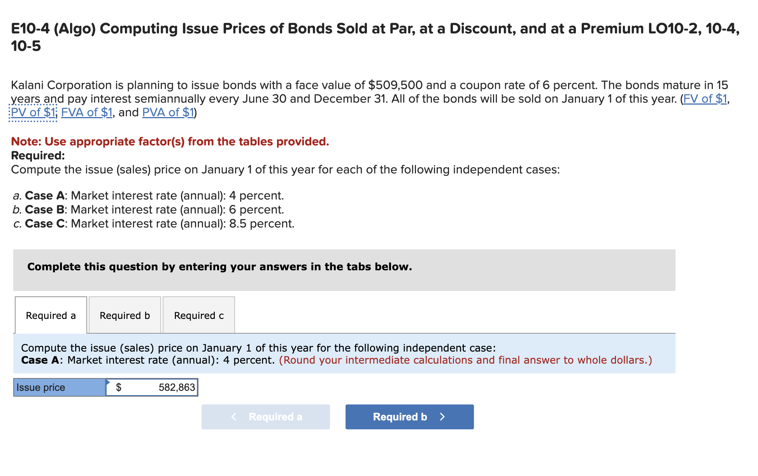Open the FV of $1 table link

click(x=706, y=98)
